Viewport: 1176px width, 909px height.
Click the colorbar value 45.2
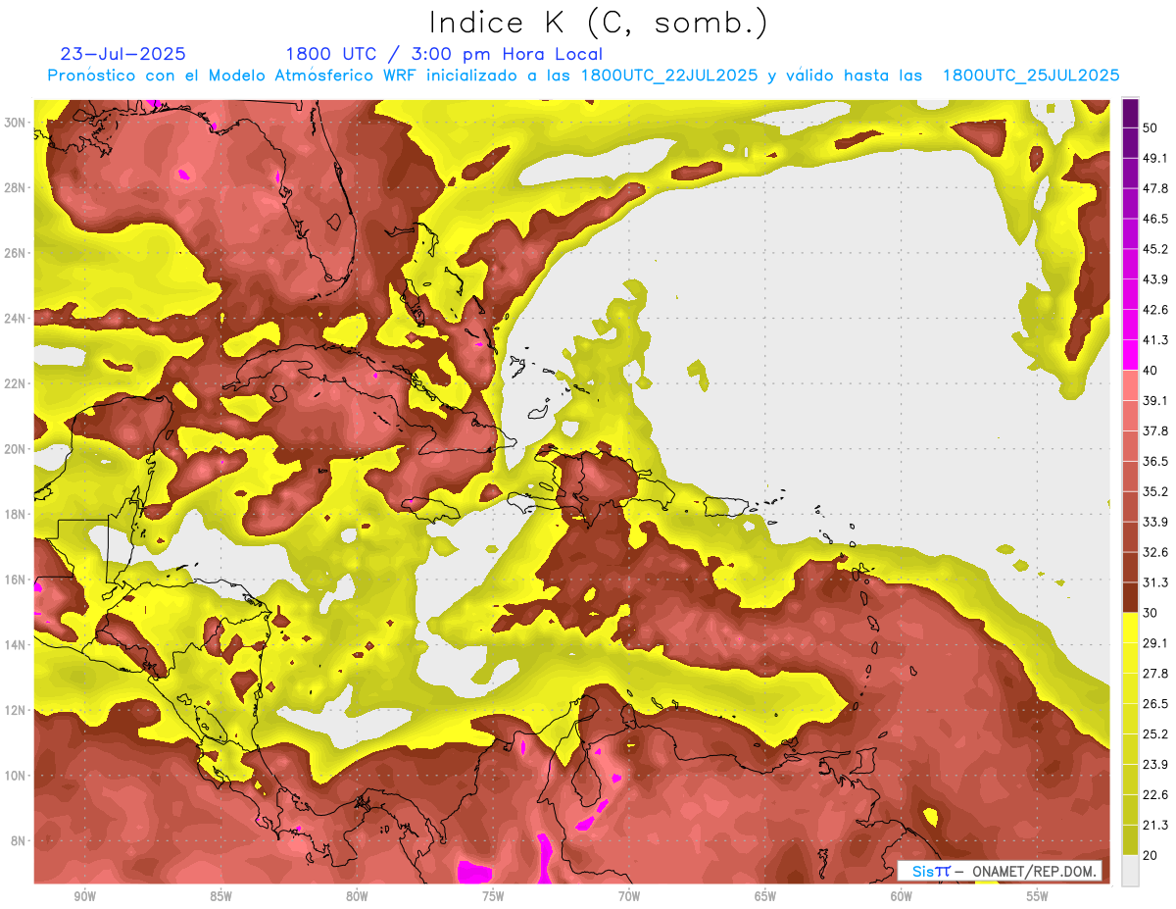tap(1155, 249)
